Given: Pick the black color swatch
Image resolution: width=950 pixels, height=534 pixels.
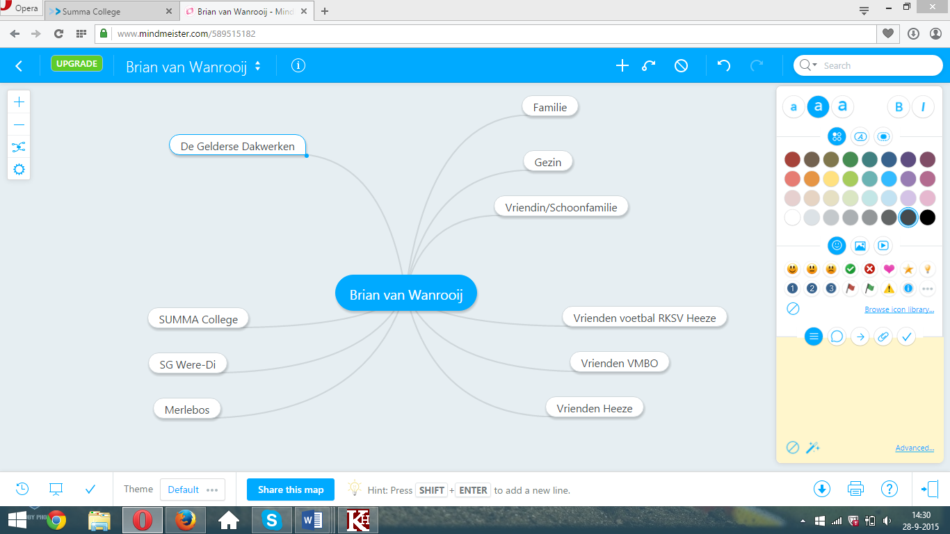Looking at the screenshot, I should [x=928, y=218].
